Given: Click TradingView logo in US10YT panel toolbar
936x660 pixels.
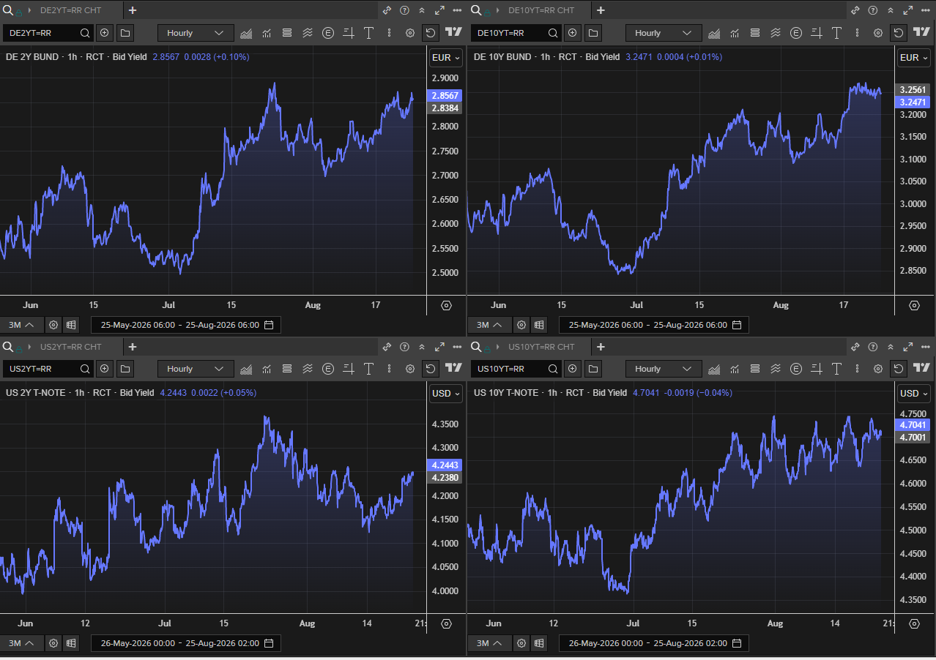Looking at the screenshot, I should (x=921, y=369).
